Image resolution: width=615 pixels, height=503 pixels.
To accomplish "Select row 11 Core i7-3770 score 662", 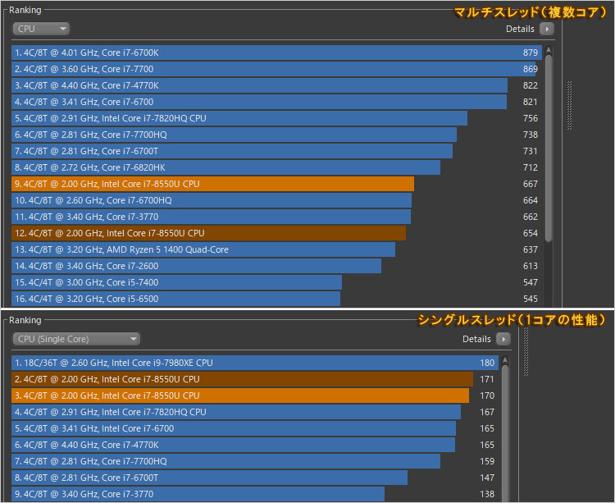I will (x=276, y=217).
